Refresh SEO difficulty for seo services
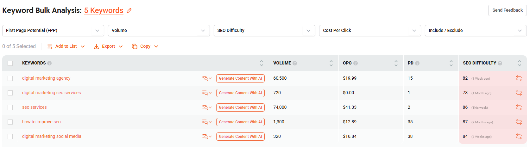This screenshot has width=530, height=147. (519, 107)
